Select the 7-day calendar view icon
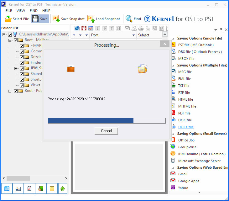 112,28
